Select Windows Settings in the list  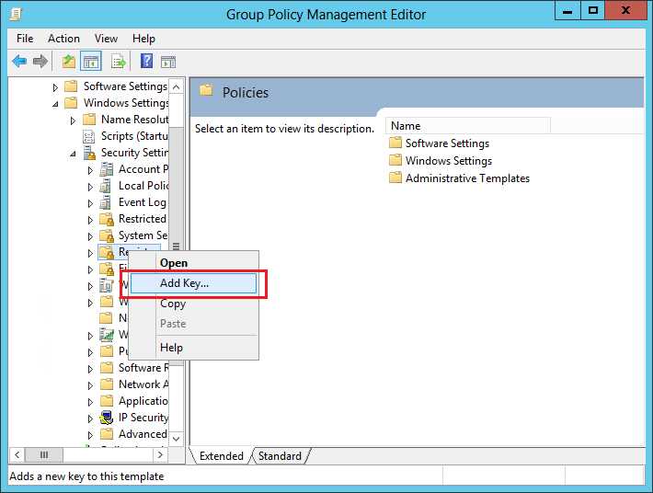pos(449,161)
